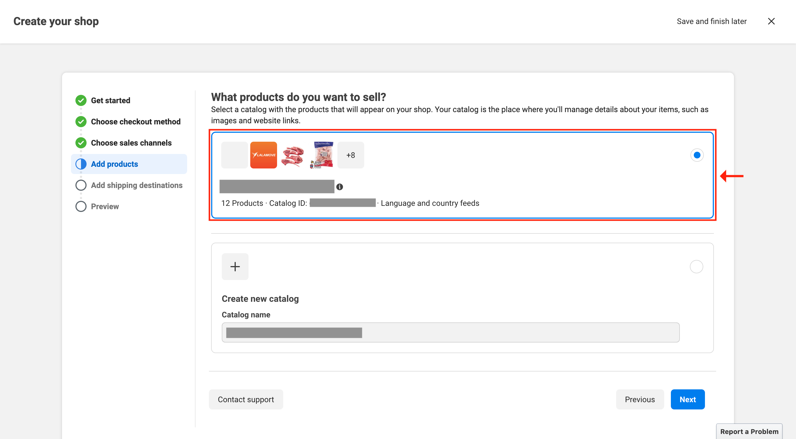Click the Next button to proceed
Image resolution: width=796 pixels, height=439 pixels.
pyautogui.click(x=687, y=399)
